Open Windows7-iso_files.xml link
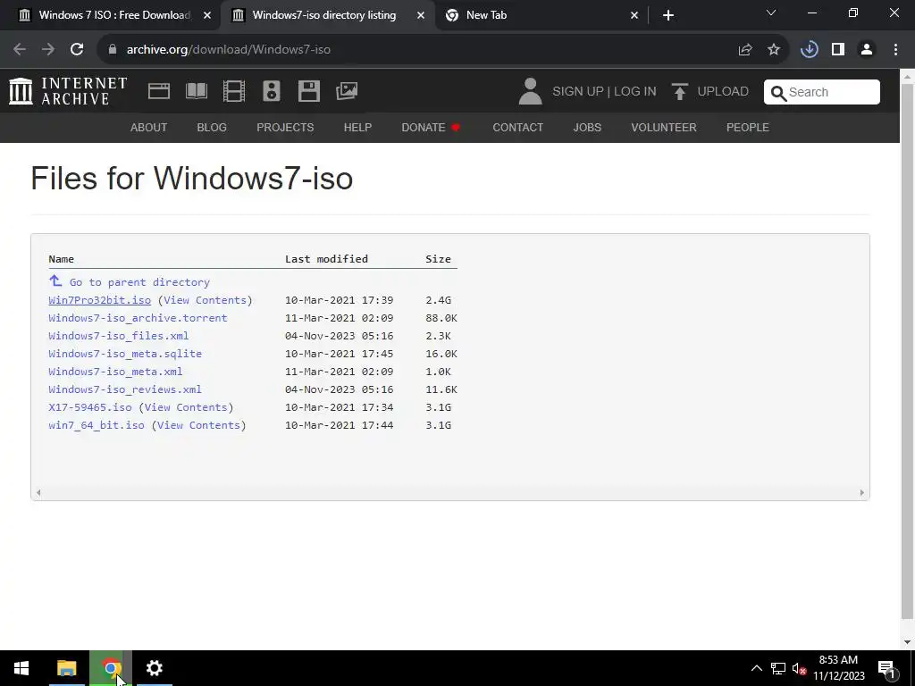 tap(119, 336)
